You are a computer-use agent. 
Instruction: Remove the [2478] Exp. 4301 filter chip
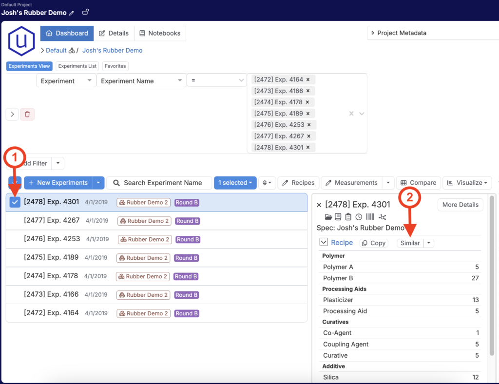pos(308,147)
